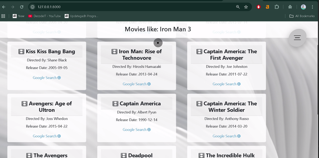Screen dimensions: 319x158
Task: Click 'Directed By: Hiroshi Hamazaki' text
Action: (137, 66)
